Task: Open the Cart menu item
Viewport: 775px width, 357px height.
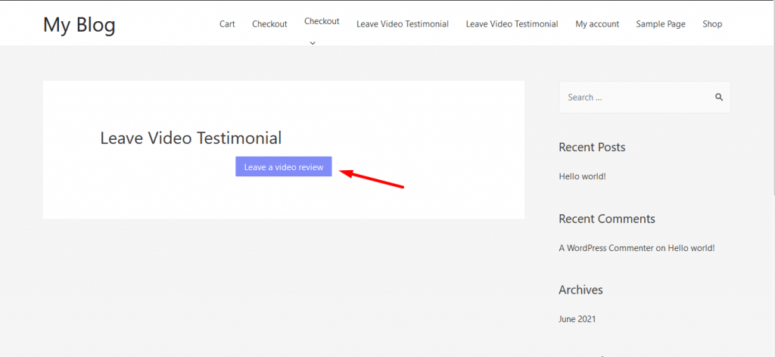Action: pos(227,23)
